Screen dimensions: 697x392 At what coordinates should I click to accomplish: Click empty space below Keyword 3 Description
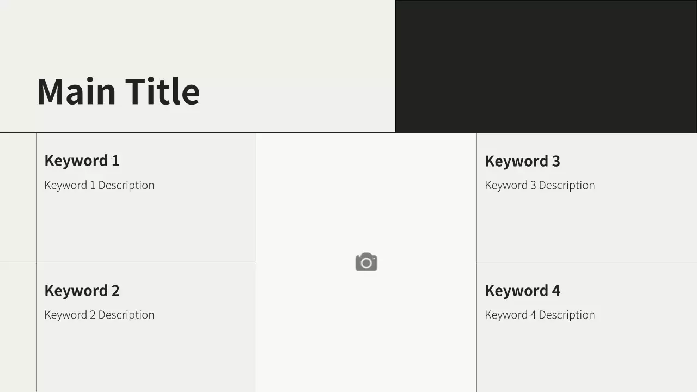[x=586, y=229]
